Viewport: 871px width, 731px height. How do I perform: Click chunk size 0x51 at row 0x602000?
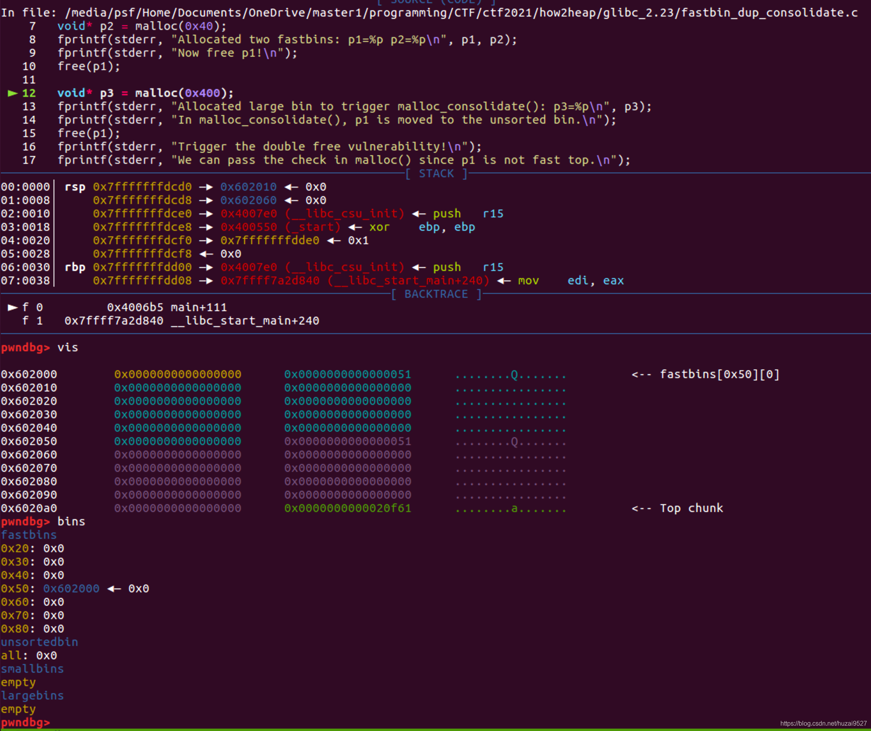coord(348,375)
